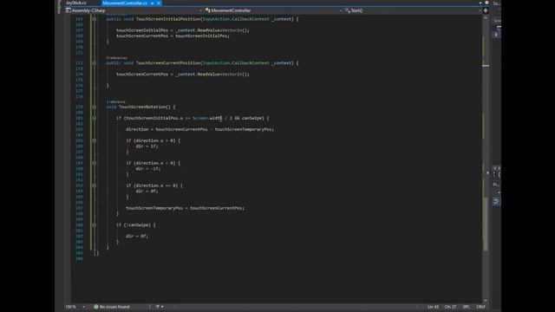Click the SPC indentation indicator
555x312 pixels.
(466, 307)
